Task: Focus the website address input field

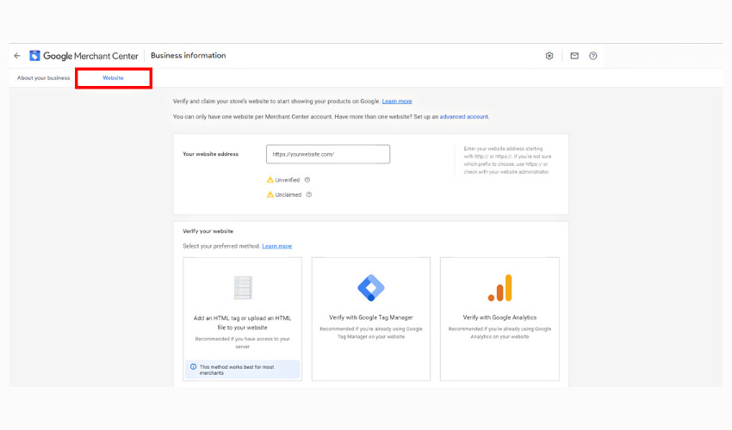Action: click(x=328, y=154)
